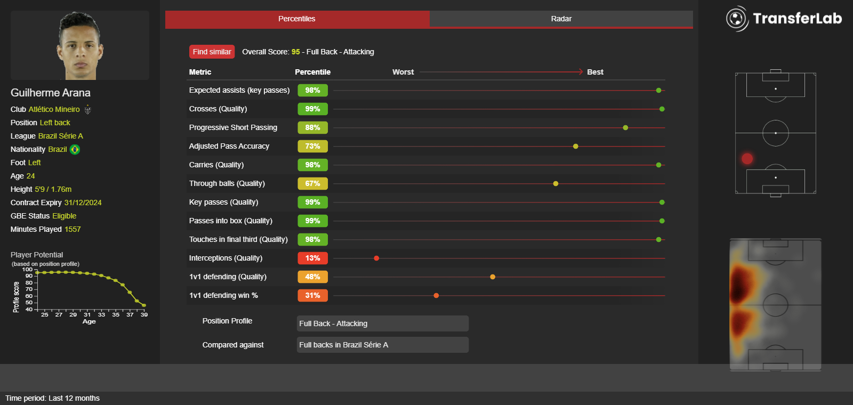Image resolution: width=853 pixels, height=405 pixels.
Task: Click the orange 48% 1v1 defending badge
Action: 312,277
